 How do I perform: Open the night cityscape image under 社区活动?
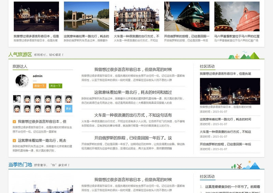(230, 91)
